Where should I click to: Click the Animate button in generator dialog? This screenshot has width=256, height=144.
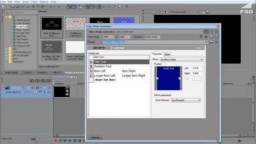coord(95,138)
